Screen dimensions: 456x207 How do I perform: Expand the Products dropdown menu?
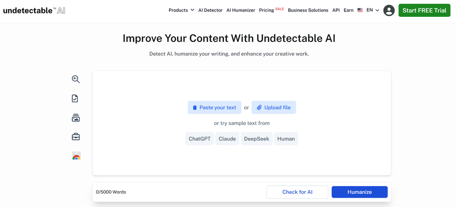[181, 10]
